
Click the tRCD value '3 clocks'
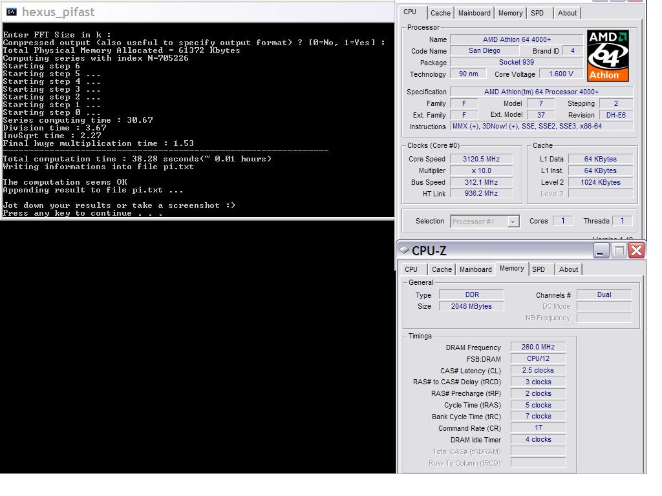pos(539,382)
